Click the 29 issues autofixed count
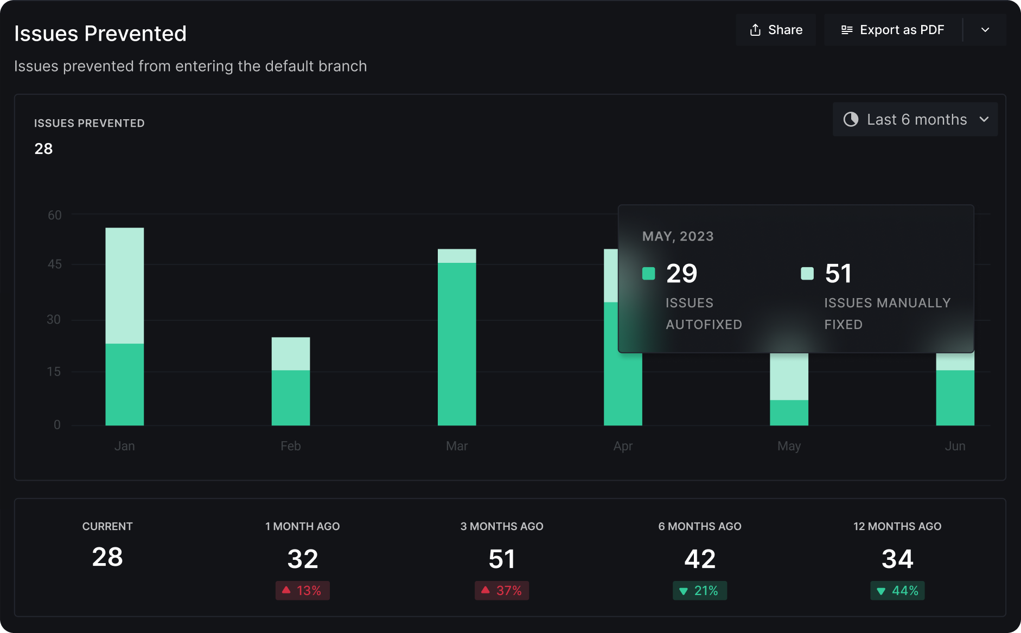Image resolution: width=1021 pixels, height=633 pixels. point(681,273)
